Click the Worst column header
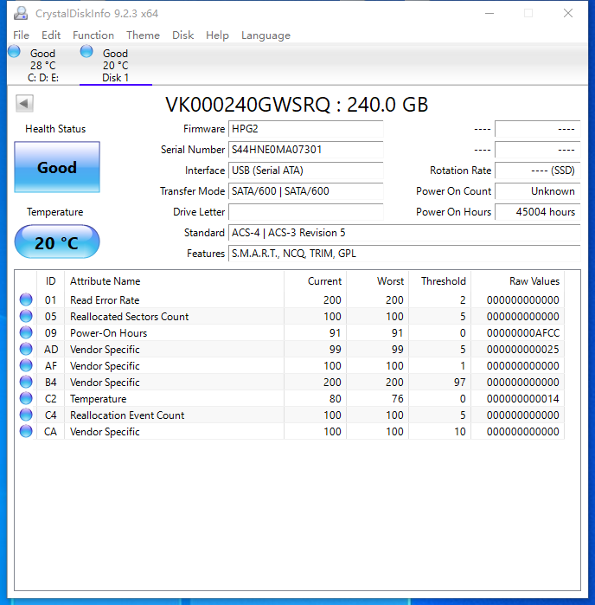 click(378, 281)
